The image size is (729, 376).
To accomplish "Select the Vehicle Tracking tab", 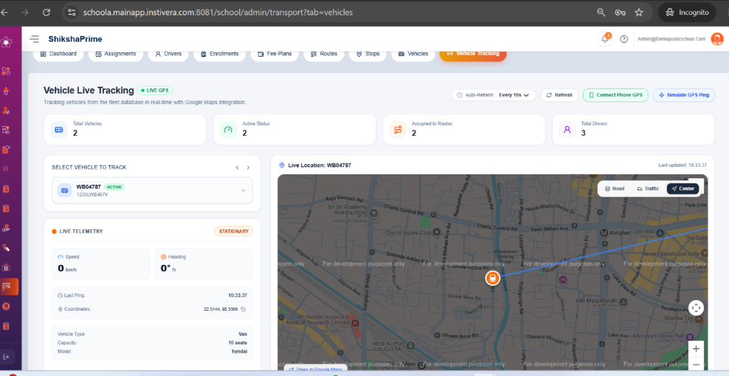I will (x=473, y=54).
